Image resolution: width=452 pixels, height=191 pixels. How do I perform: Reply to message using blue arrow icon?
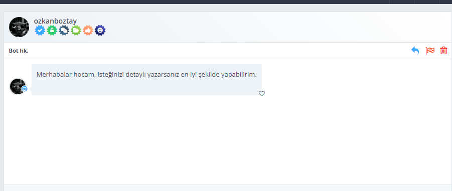pyautogui.click(x=415, y=51)
